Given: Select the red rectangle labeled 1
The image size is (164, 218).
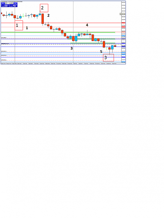Looking at the screenshot, I should [19, 25].
